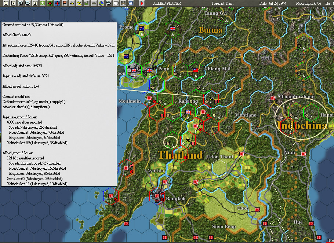334x243 pixels.
Task: Click the green warship silhouette toolbar icon
Action: (94, 3)
